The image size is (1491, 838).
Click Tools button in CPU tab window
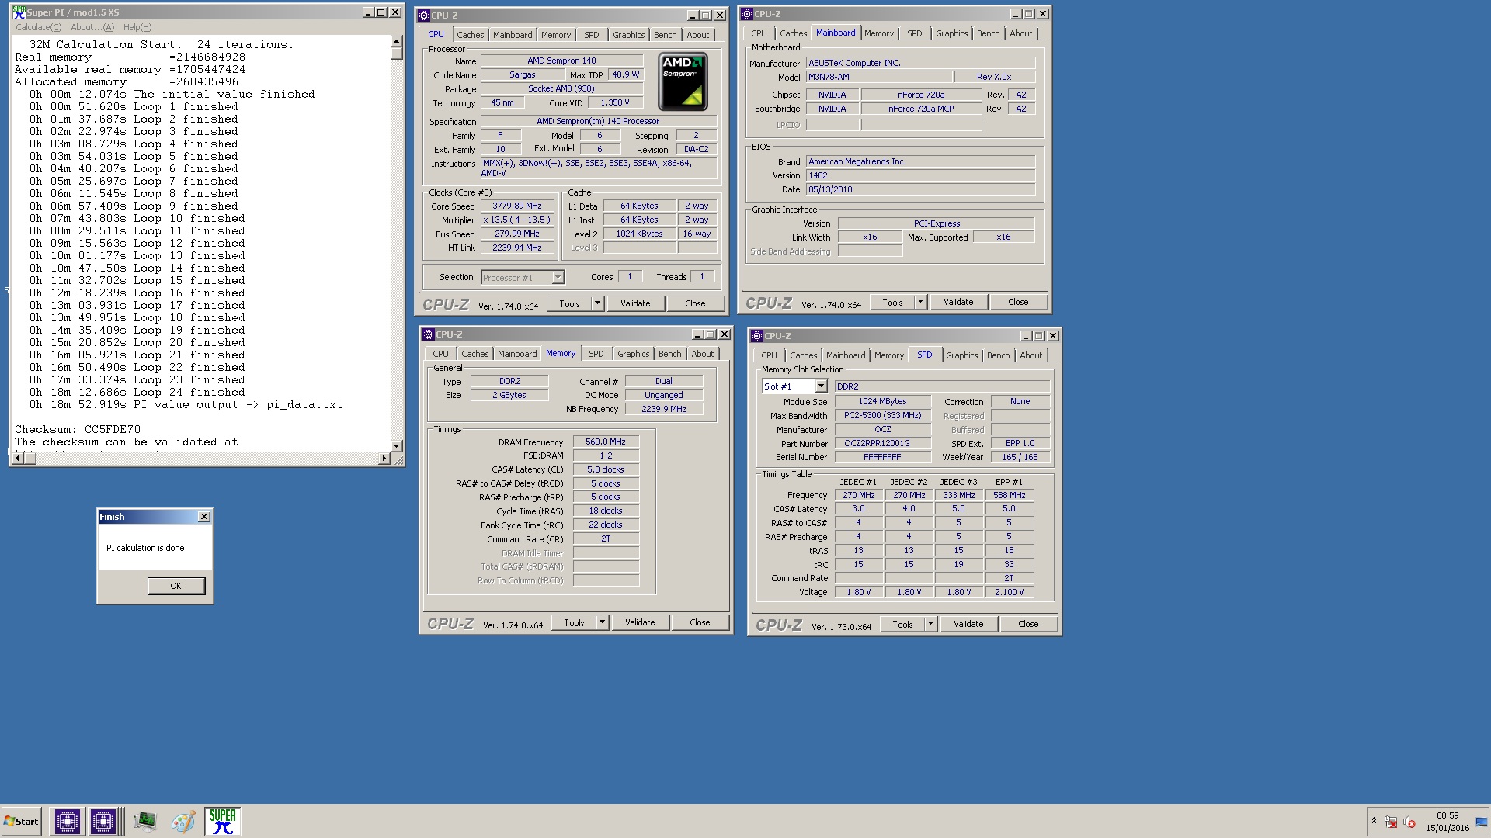[x=569, y=304]
